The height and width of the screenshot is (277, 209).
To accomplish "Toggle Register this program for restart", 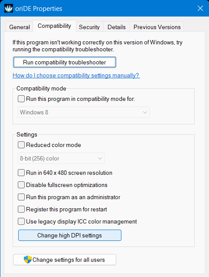I will coord(21,209).
